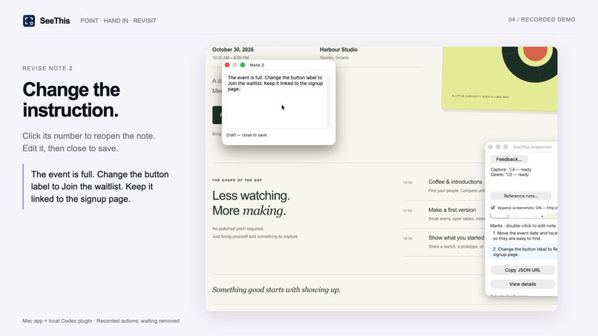Viewport: 598px width, 336px height.
Task: Click "THE SHAPE OF THE DAY" section label
Action: tap(237, 180)
